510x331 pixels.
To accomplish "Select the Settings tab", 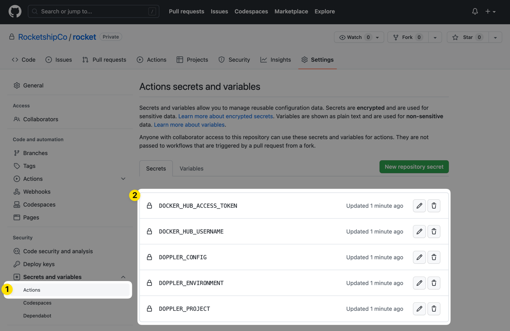I will point(317,60).
